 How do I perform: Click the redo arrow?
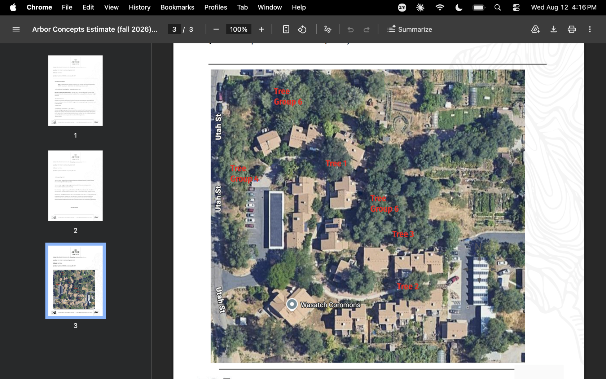(366, 30)
